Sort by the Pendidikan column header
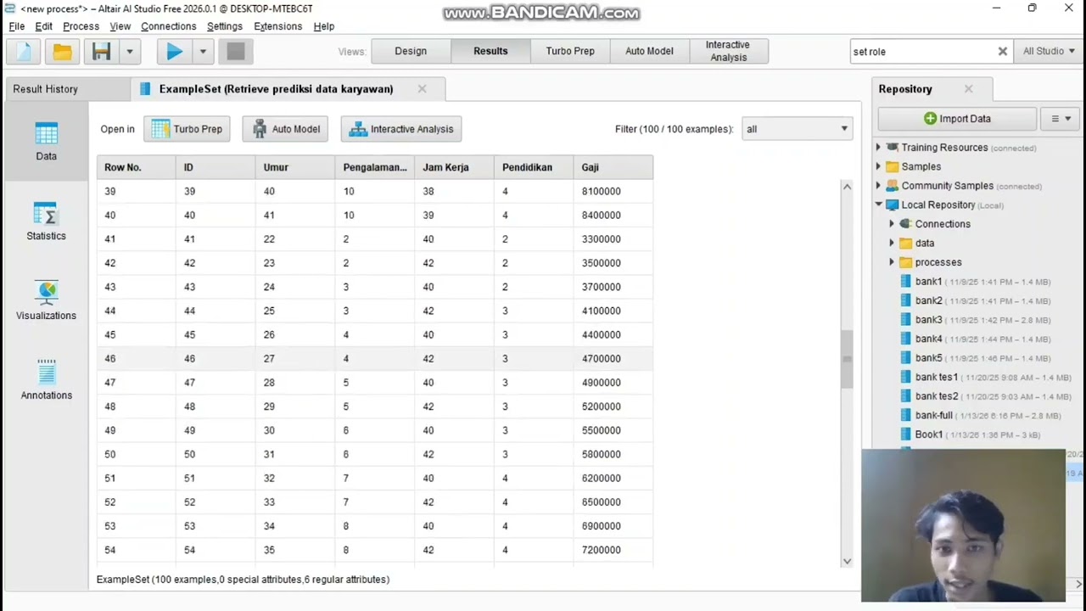Image resolution: width=1086 pixels, height=611 pixels. pyautogui.click(x=534, y=167)
